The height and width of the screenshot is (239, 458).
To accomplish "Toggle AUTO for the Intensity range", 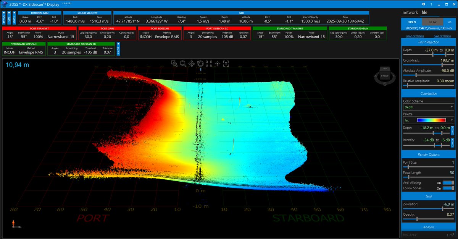I will point(453,143).
